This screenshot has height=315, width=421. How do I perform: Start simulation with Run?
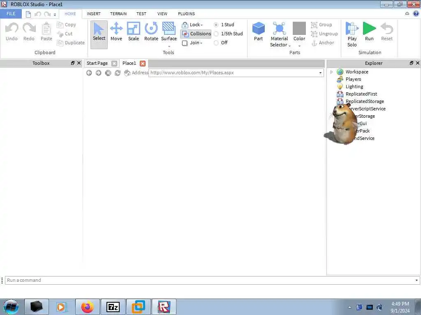click(x=369, y=32)
